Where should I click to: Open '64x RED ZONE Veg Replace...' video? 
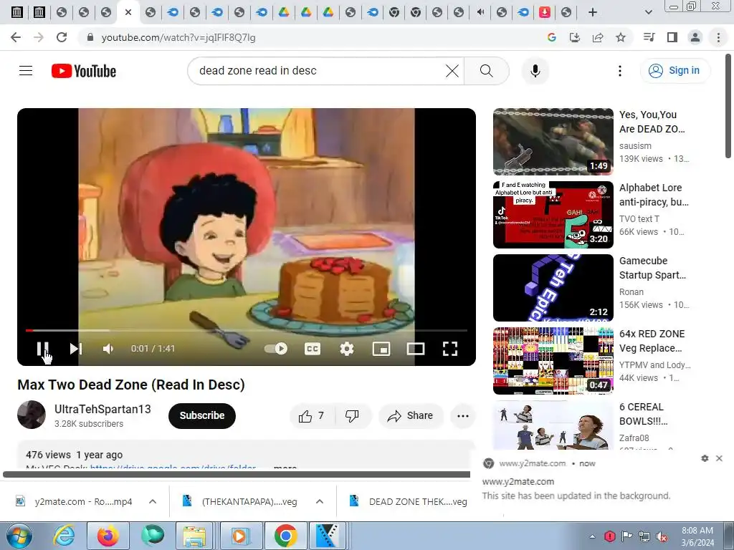pos(553,361)
